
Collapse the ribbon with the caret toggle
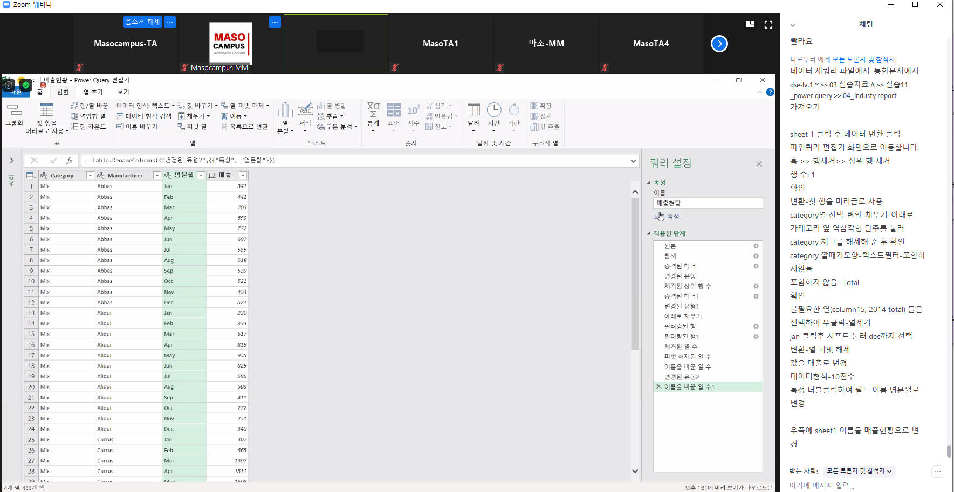(759, 92)
